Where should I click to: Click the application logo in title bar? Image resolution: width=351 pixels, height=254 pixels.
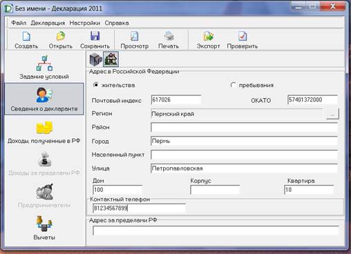(8, 9)
